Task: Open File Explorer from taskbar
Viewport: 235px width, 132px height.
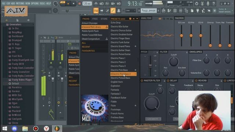Action: click(x=25, y=128)
